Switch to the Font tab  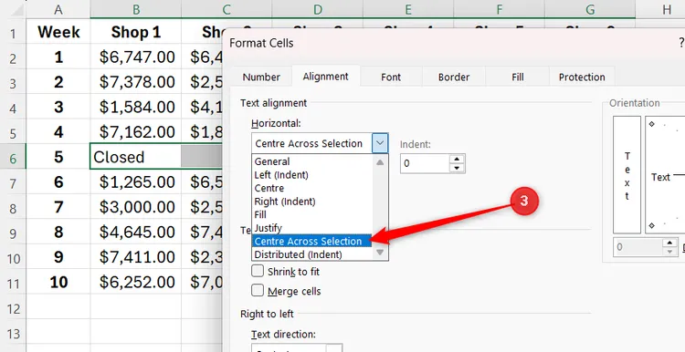(x=391, y=78)
